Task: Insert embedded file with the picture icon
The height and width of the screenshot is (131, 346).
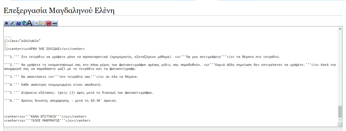Action: [36, 23]
